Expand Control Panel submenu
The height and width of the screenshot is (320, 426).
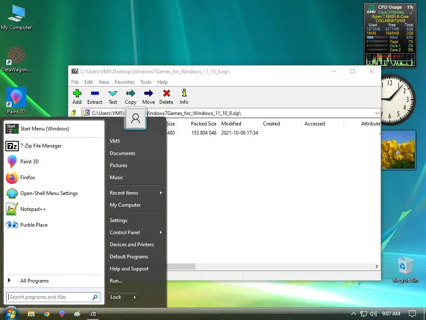coord(136,232)
